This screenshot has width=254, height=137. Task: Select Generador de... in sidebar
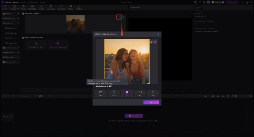click(x=11, y=33)
